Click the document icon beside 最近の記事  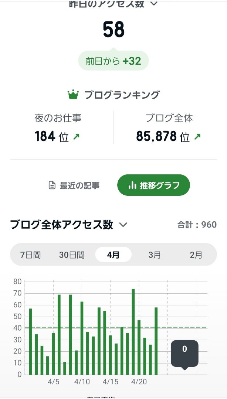pos(52,185)
